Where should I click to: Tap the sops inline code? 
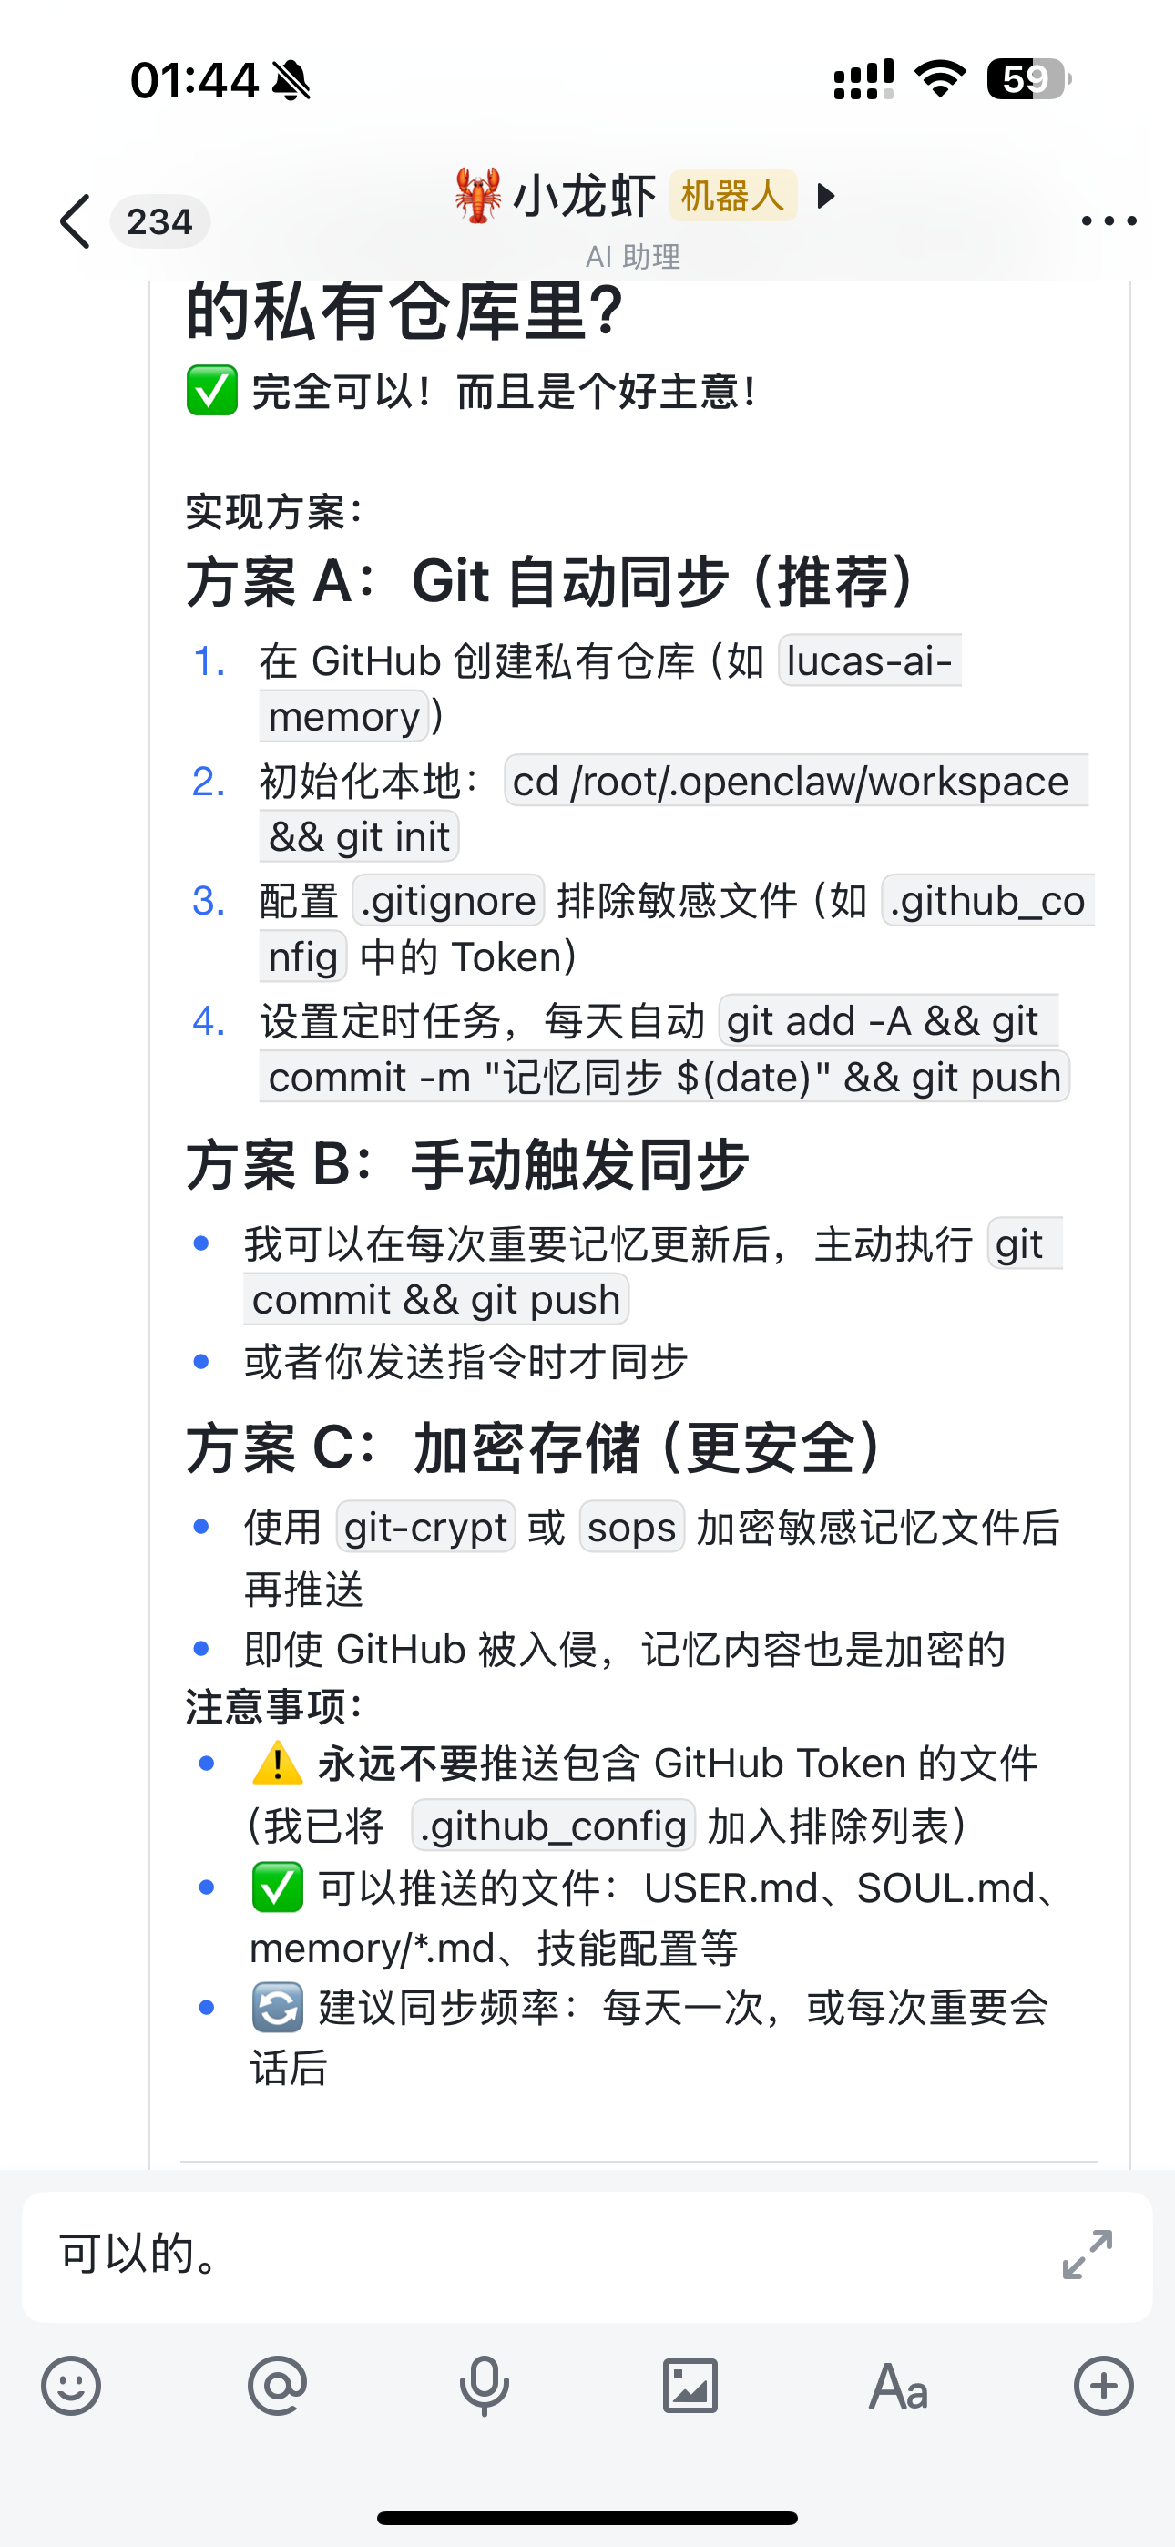pyautogui.click(x=632, y=1528)
